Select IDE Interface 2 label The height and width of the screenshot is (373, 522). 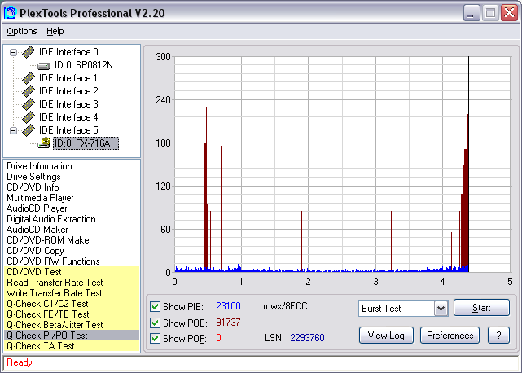click(x=68, y=91)
